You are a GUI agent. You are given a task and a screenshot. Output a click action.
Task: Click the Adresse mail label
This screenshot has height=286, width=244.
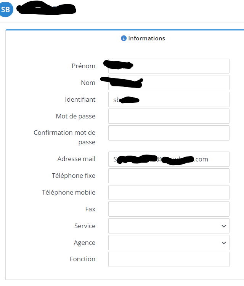(76, 159)
